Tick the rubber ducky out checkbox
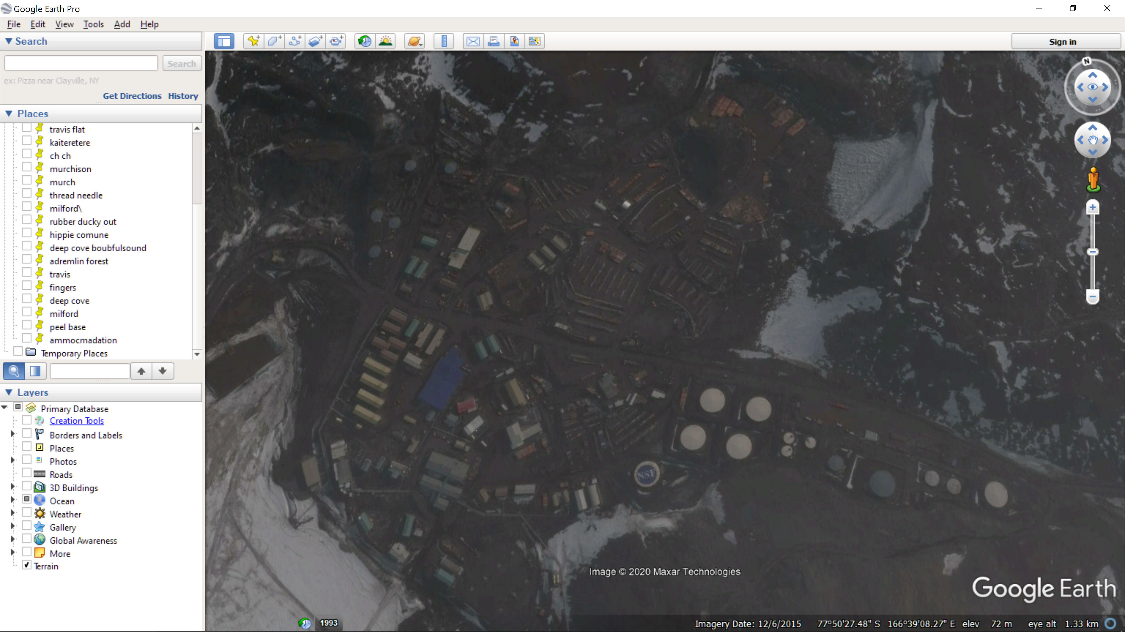The width and height of the screenshot is (1125, 632). click(x=27, y=220)
